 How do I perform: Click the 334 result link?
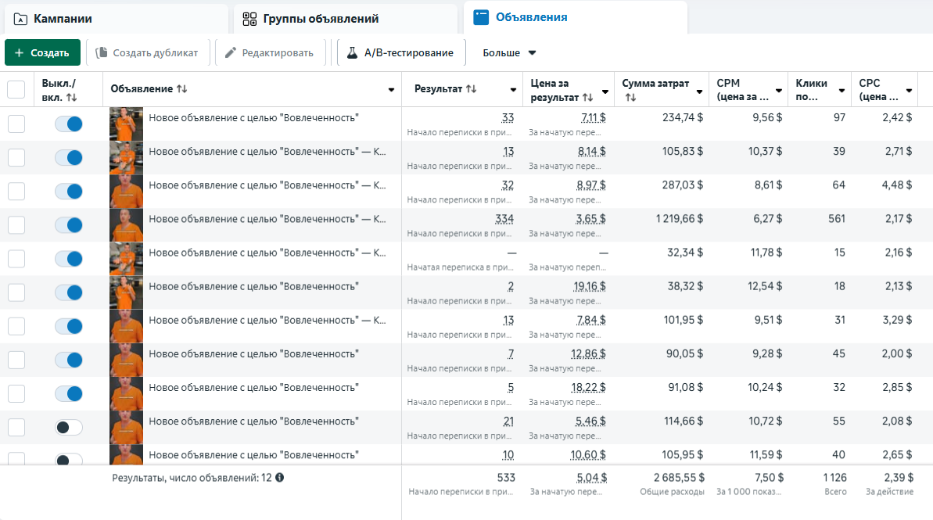tap(505, 219)
